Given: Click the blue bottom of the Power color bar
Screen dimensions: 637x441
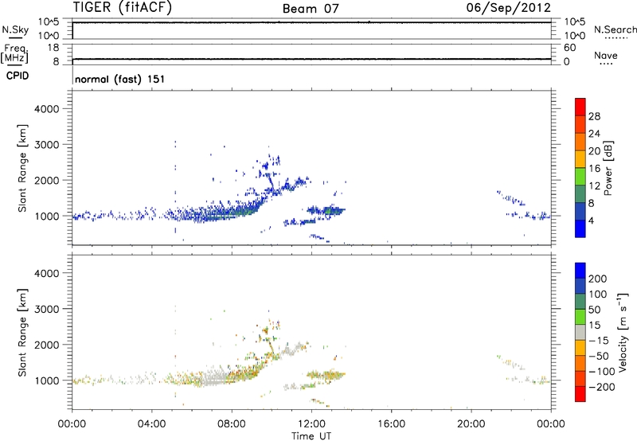Looking at the screenshot, I should point(580,228).
